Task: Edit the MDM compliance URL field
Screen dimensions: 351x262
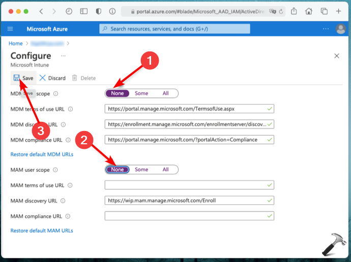Action: pos(189,140)
